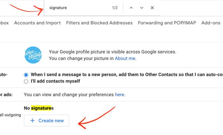Close the find bar with X
This screenshot has height=135, width=223.
pyautogui.click(x=152, y=8)
